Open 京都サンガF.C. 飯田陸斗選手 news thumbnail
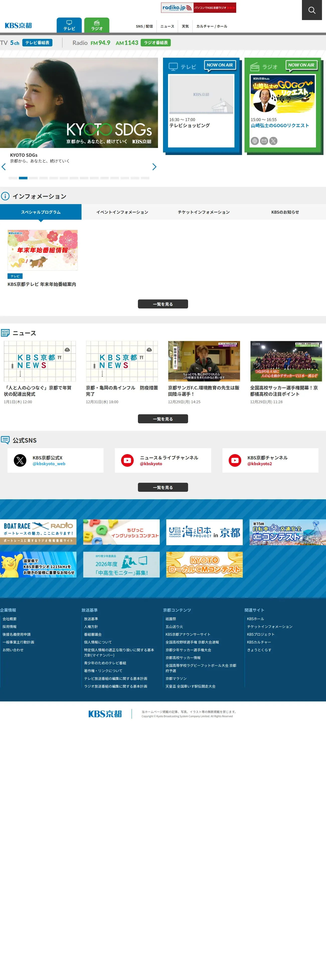The image size is (326, 966). [204, 361]
